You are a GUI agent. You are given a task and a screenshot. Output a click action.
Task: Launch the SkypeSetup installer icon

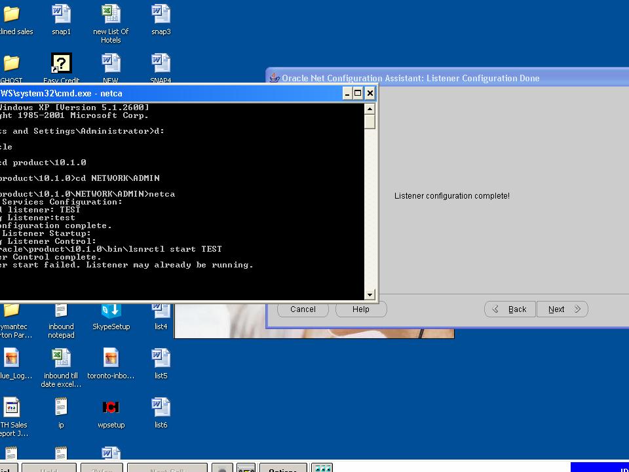[x=111, y=311]
